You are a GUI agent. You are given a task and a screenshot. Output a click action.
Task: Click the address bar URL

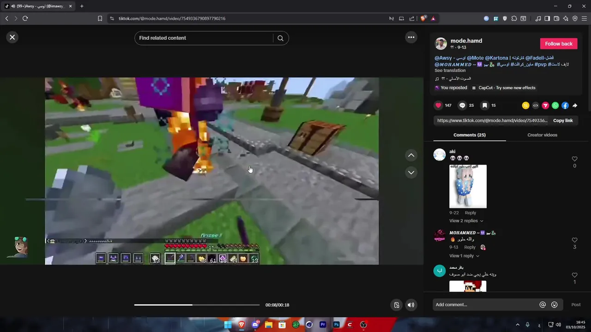(x=172, y=18)
